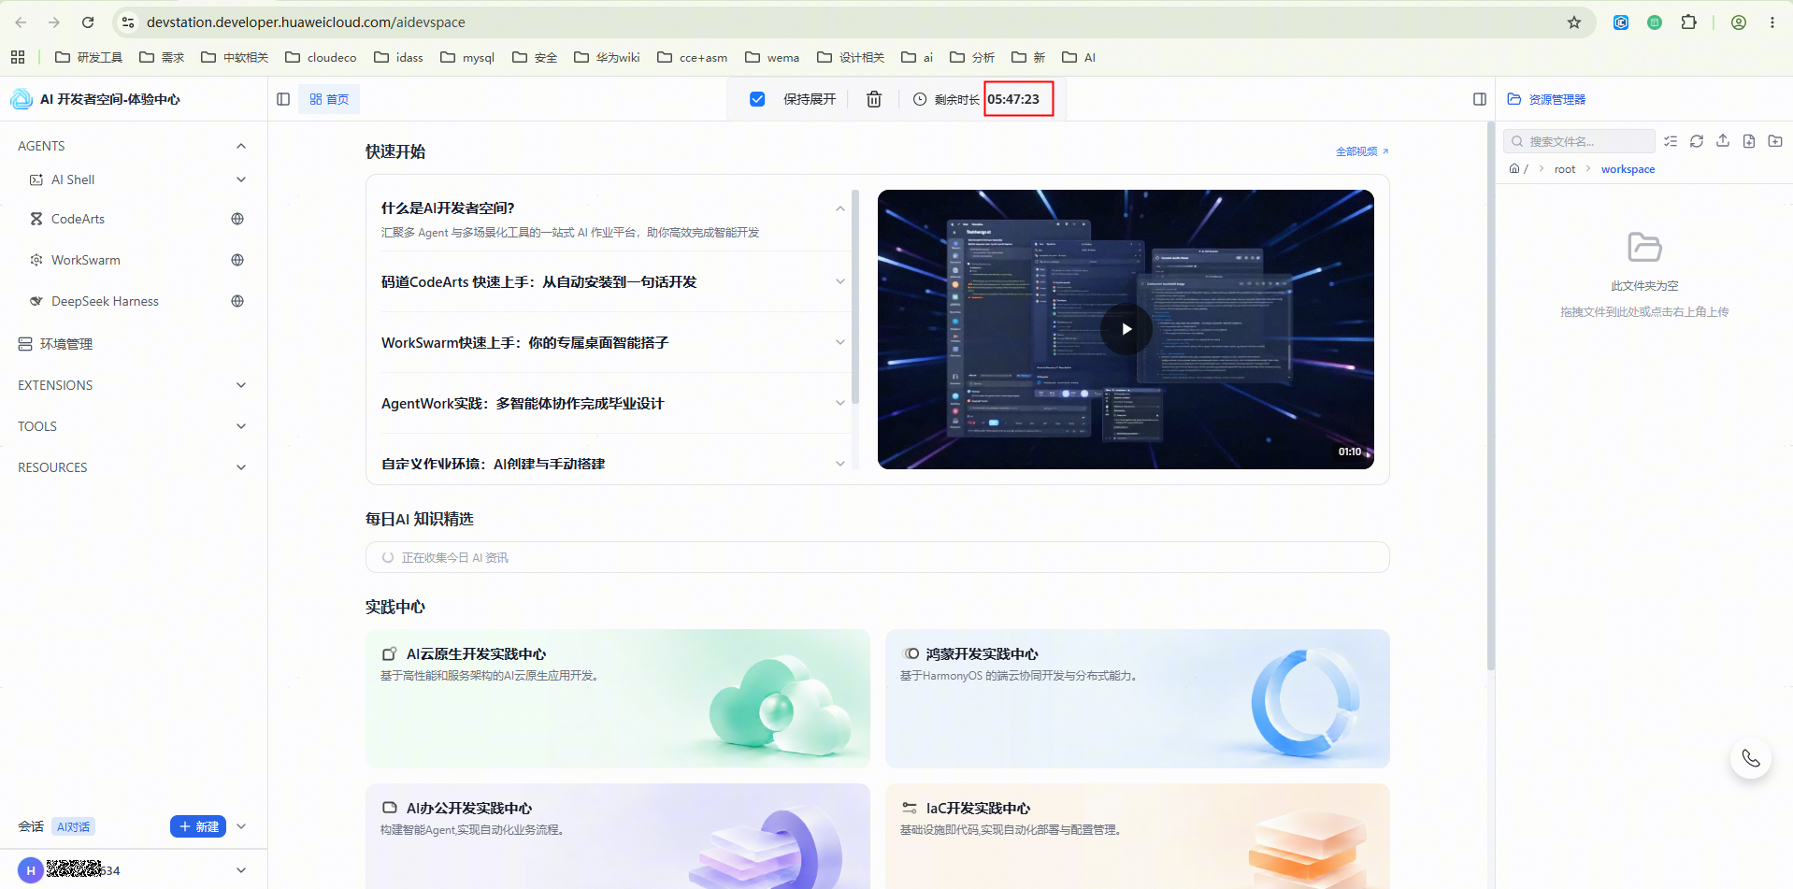Refresh the file list in resource manager
The image size is (1793, 889).
click(x=1697, y=141)
